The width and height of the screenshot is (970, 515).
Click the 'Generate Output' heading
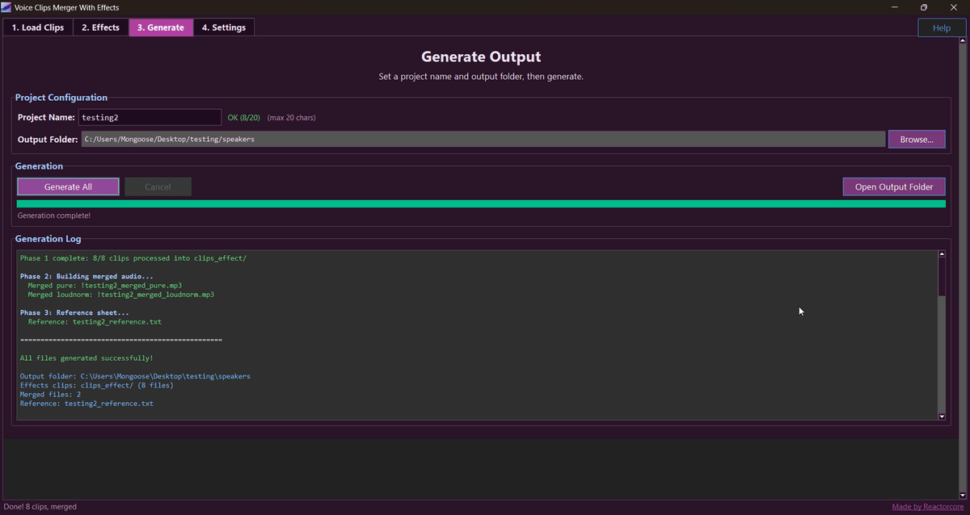(x=481, y=57)
